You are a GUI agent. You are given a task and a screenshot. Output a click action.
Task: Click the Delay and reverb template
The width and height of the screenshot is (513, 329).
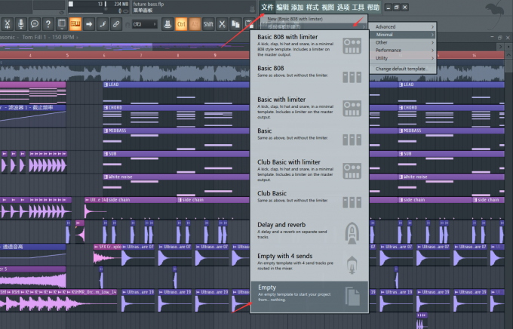309,232
